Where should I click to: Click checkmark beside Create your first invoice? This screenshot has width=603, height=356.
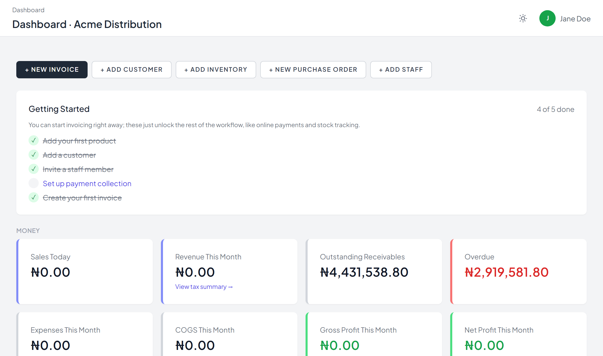point(34,197)
